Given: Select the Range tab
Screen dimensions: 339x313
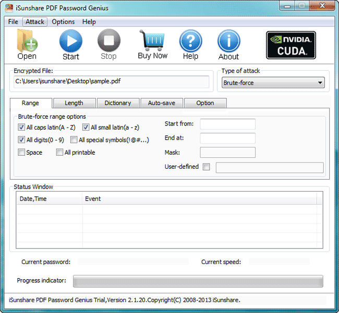Looking at the screenshot, I should click(x=31, y=103).
